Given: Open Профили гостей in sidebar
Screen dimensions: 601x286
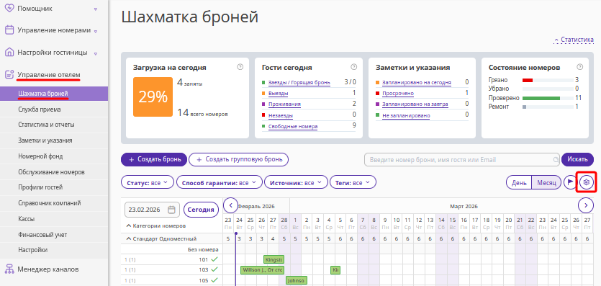Looking at the screenshot, I should click(54, 187).
